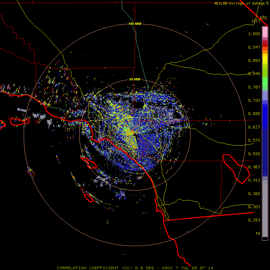Screen dimensions: 270x270
Task: Click the 0.787 scale value
Action: click(254, 87)
